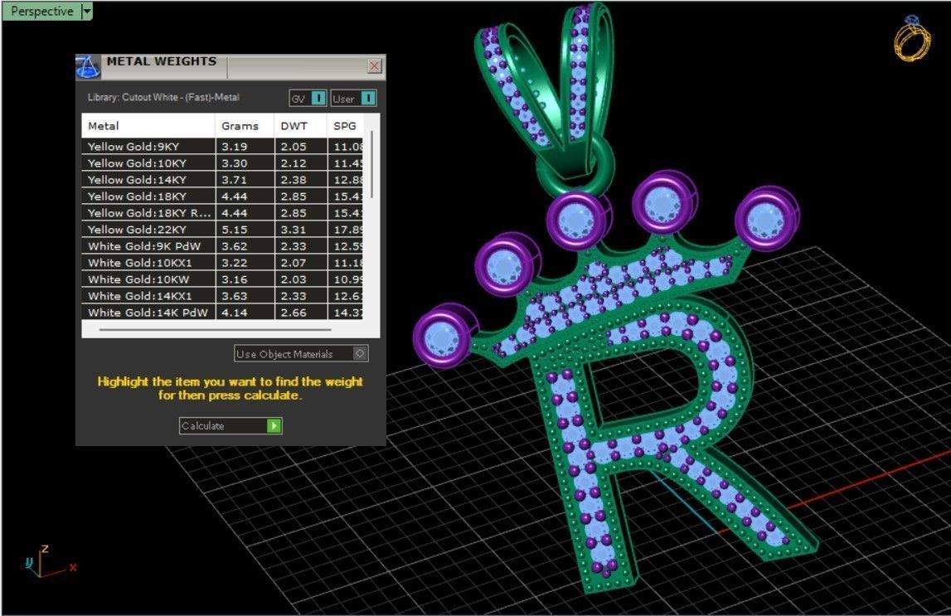Click grams value 3.16 for White Gold:10KW
The width and height of the screenshot is (951, 616).
click(234, 279)
